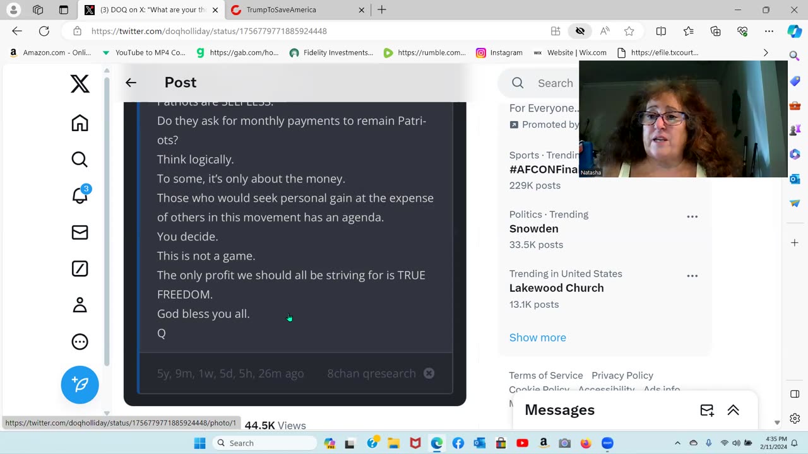Open Edge Settings and more menu
The width and height of the screenshot is (808, 454).
(x=769, y=31)
